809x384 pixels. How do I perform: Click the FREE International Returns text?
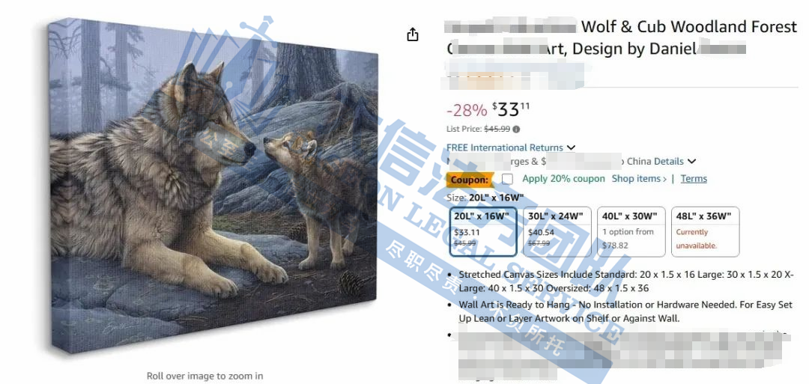pyautogui.click(x=505, y=148)
